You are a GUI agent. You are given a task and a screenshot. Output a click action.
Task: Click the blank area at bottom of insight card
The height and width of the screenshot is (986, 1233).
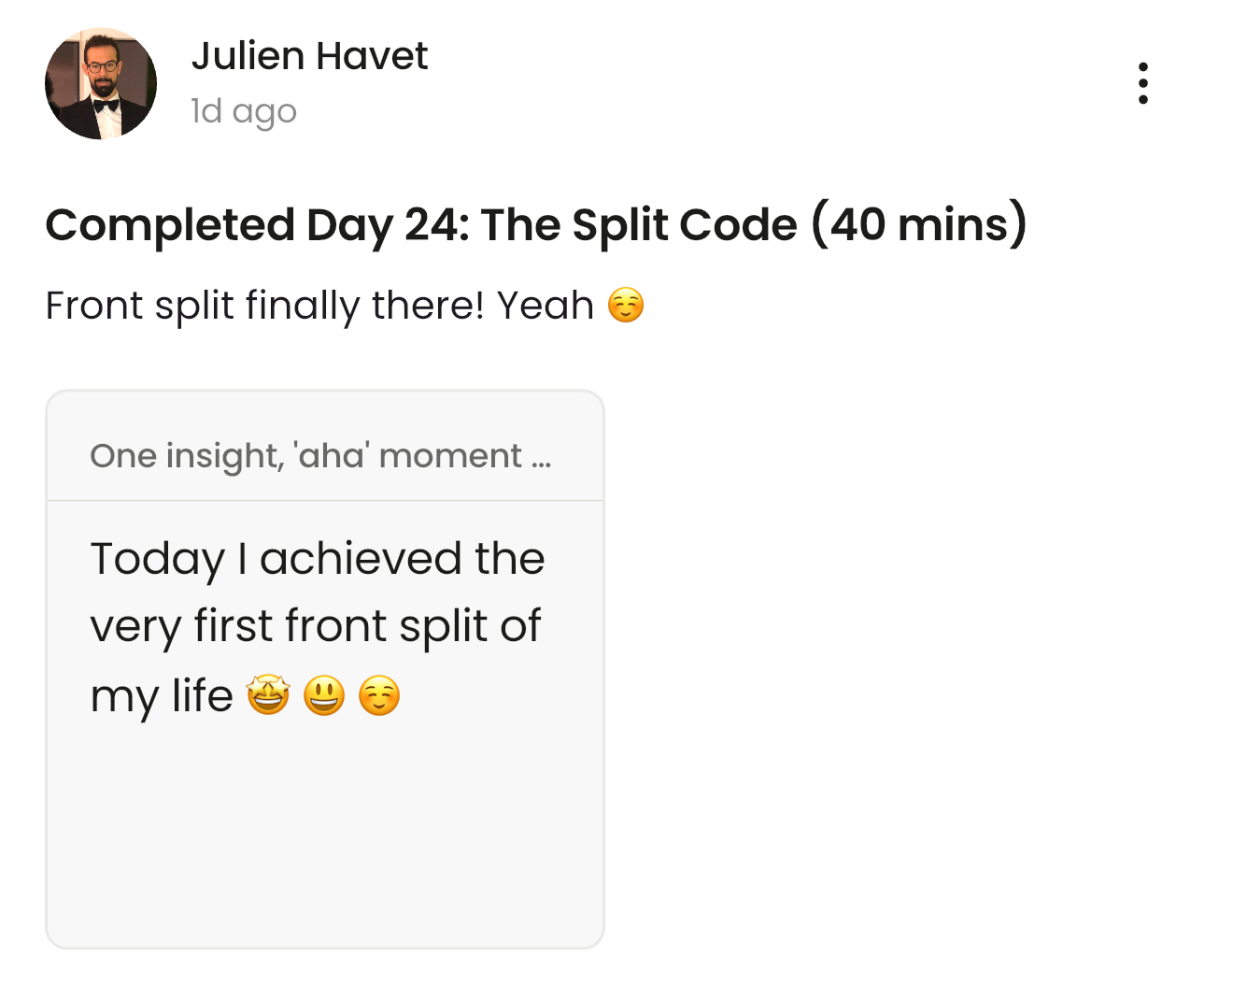324,841
